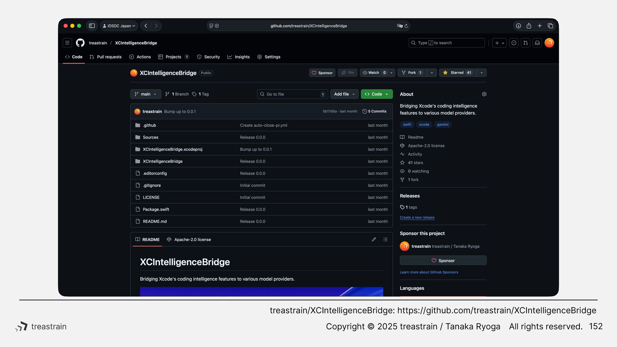Open Safari downloads
This screenshot has width=617, height=347.
tap(518, 26)
